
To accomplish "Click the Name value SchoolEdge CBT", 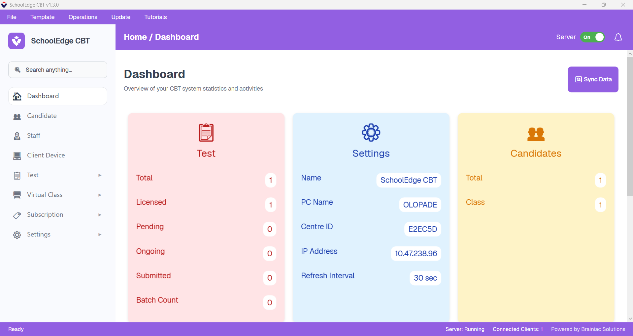I will (x=409, y=180).
